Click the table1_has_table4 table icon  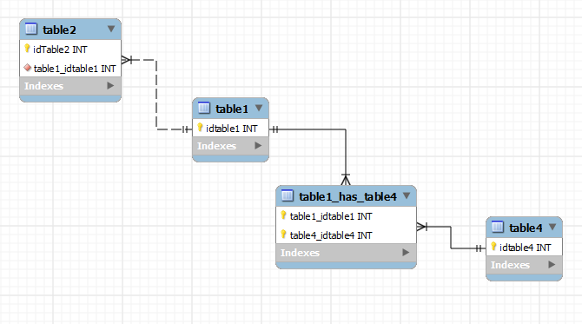(x=288, y=195)
